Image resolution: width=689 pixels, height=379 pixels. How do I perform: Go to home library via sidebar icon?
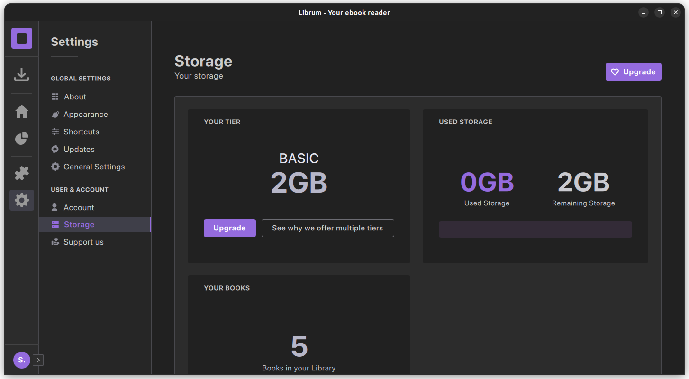pyautogui.click(x=21, y=111)
